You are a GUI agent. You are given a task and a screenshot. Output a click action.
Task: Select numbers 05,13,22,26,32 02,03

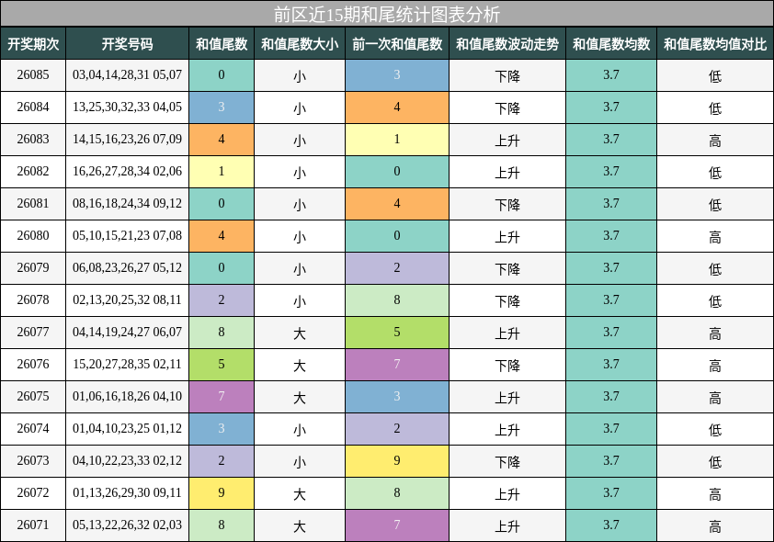coord(128,525)
